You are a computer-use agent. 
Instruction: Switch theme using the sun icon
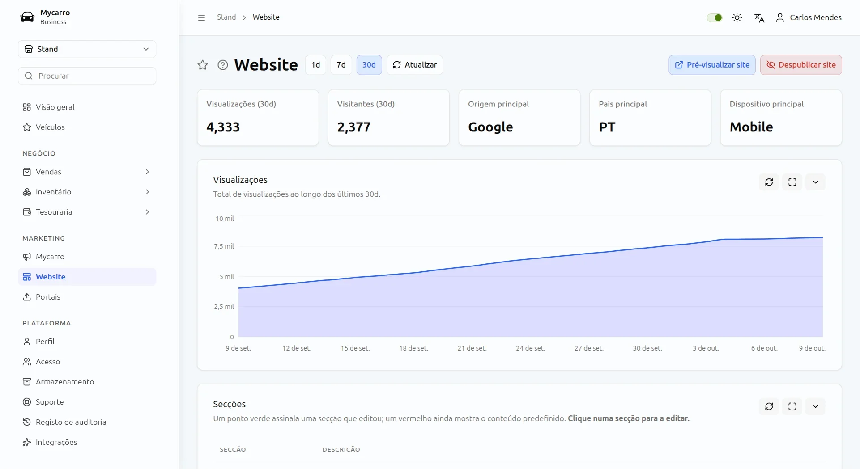tap(737, 17)
